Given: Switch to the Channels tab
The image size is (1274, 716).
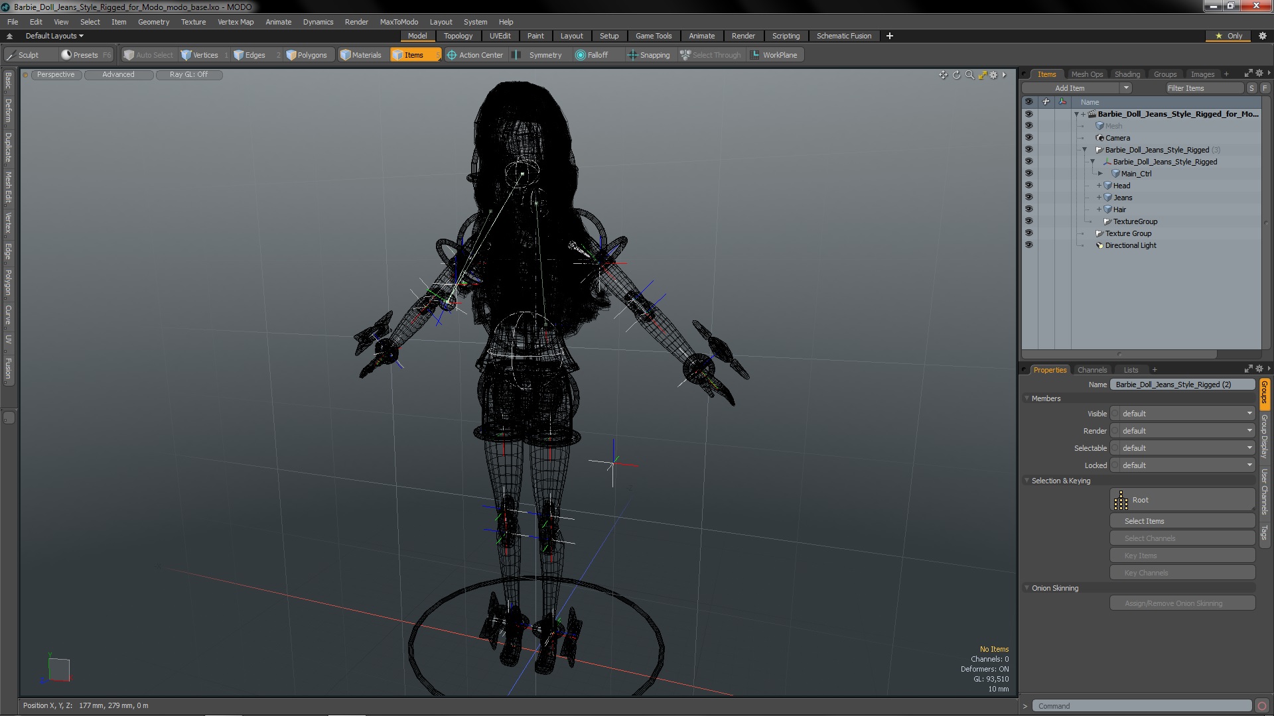Looking at the screenshot, I should pos(1092,370).
